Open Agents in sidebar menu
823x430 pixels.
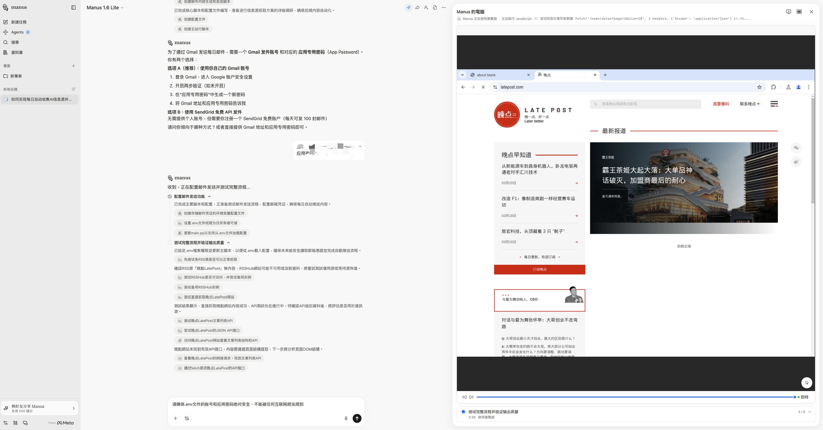17,32
